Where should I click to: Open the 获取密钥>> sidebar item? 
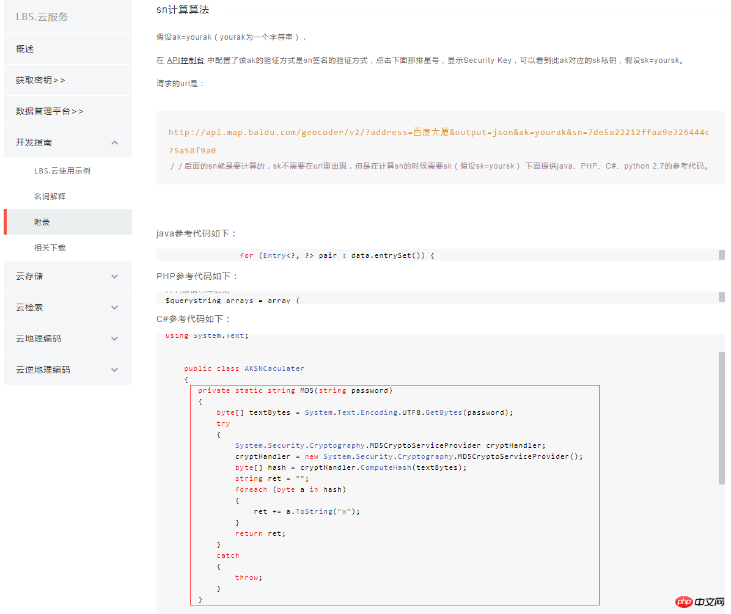coord(68,80)
